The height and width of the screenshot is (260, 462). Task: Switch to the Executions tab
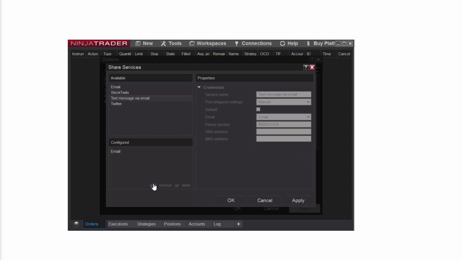[118, 224]
